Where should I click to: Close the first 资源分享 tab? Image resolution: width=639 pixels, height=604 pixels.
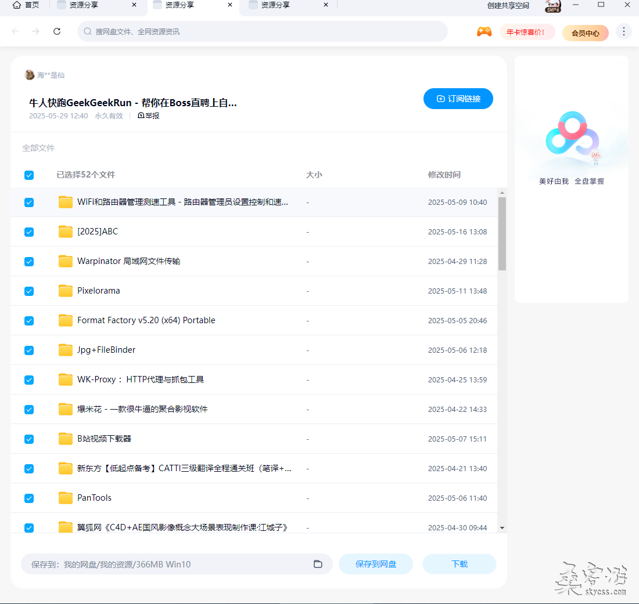134,5
